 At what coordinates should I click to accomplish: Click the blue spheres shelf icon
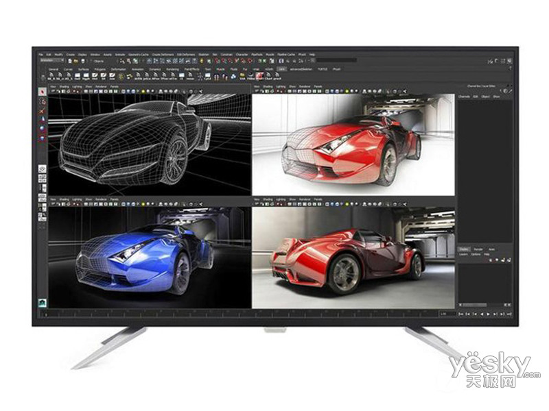pyautogui.click(x=234, y=77)
